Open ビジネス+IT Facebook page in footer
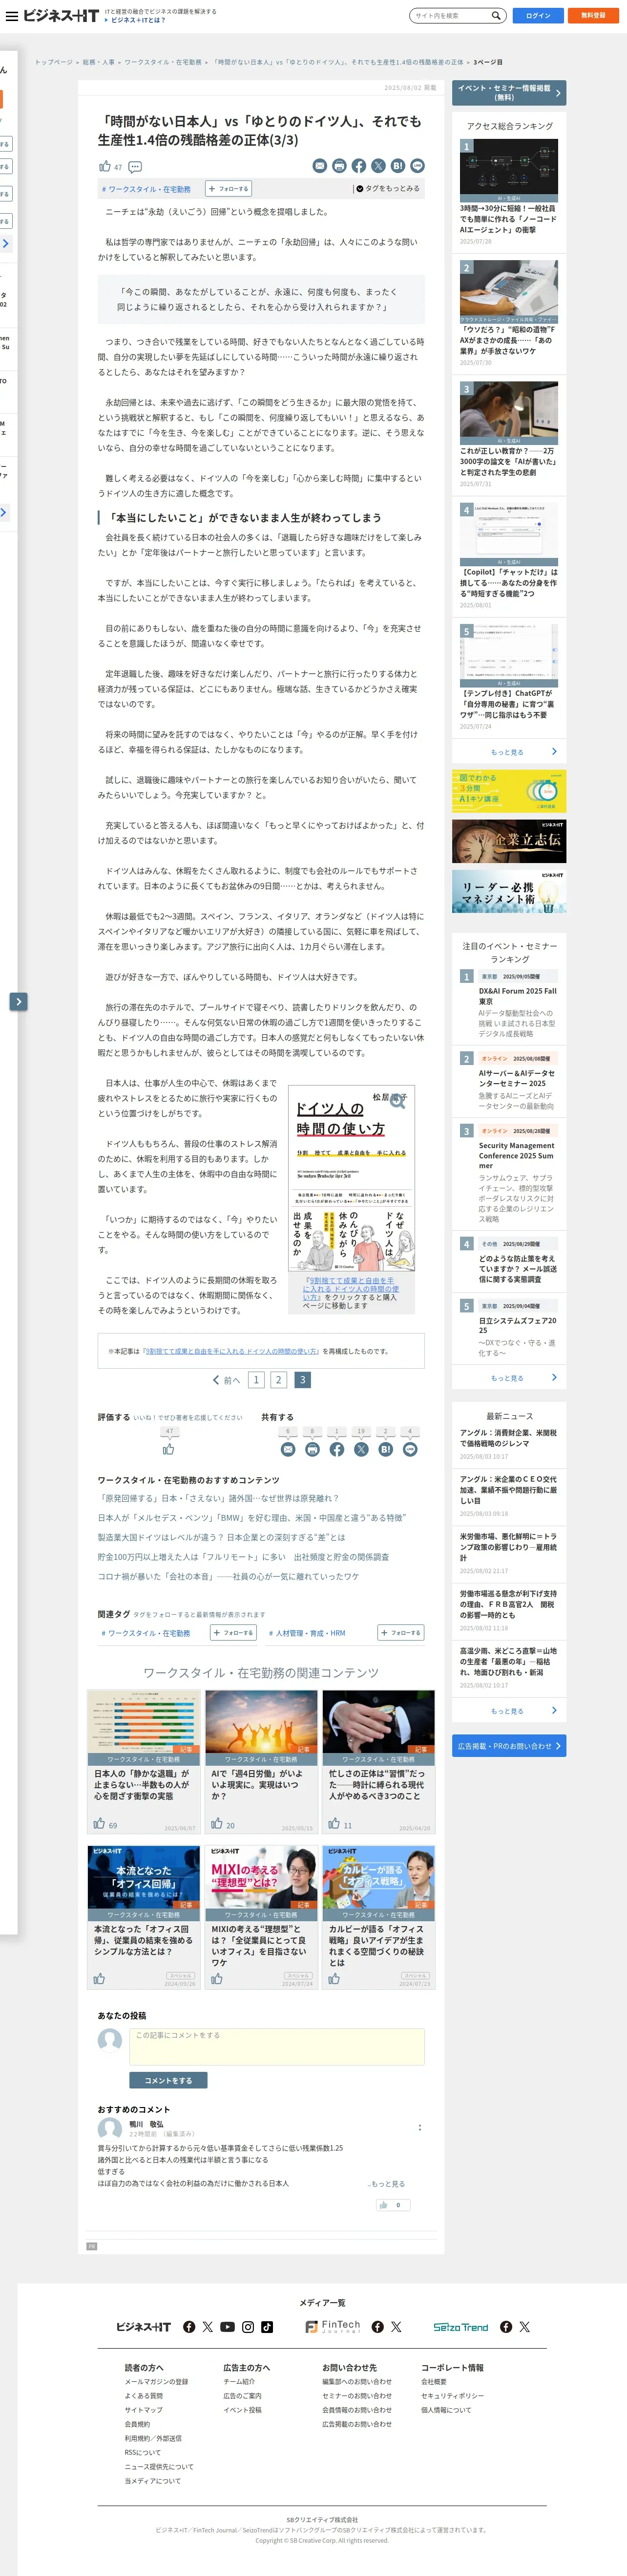The height and width of the screenshot is (2576, 627). [x=188, y=2327]
